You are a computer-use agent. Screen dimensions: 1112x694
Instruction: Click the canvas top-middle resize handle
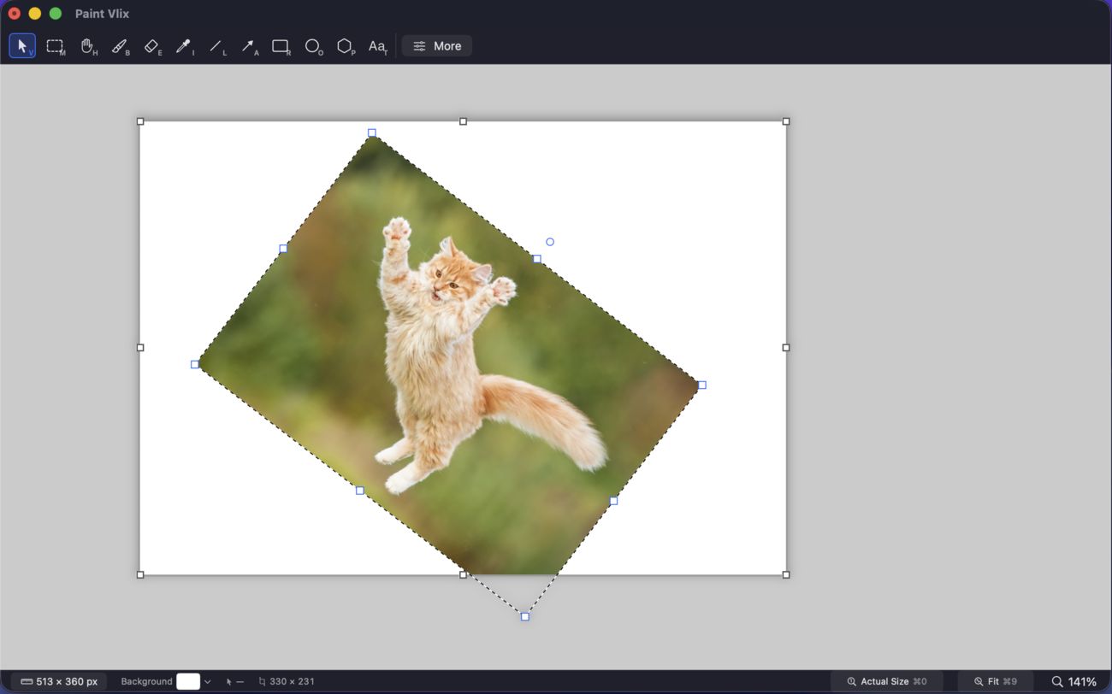[464, 121]
